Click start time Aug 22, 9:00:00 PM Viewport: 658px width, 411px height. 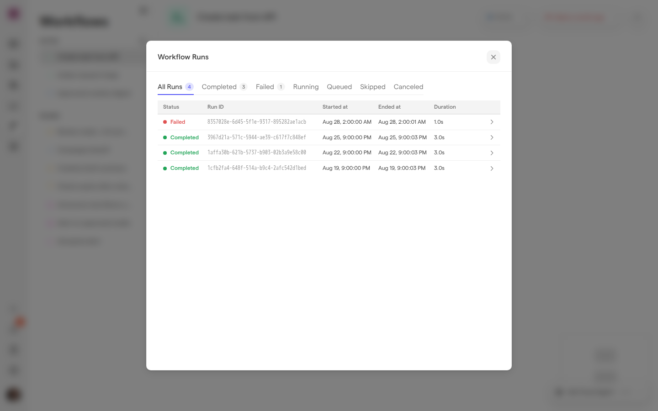[x=347, y=153]
